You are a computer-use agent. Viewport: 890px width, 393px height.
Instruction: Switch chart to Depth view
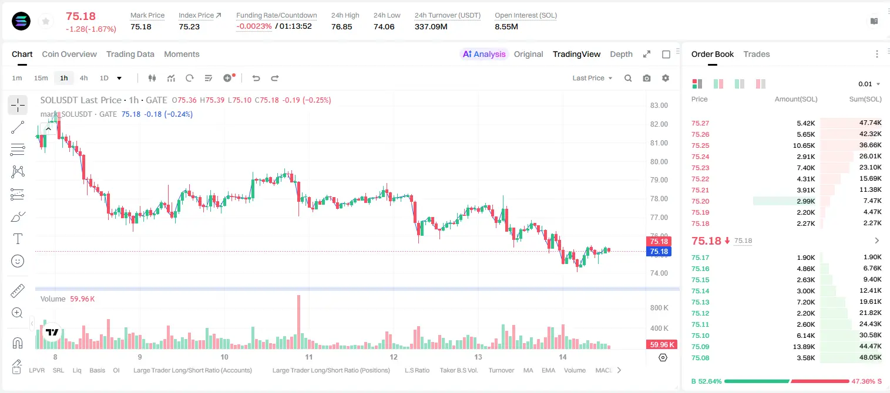click(621, 54)
